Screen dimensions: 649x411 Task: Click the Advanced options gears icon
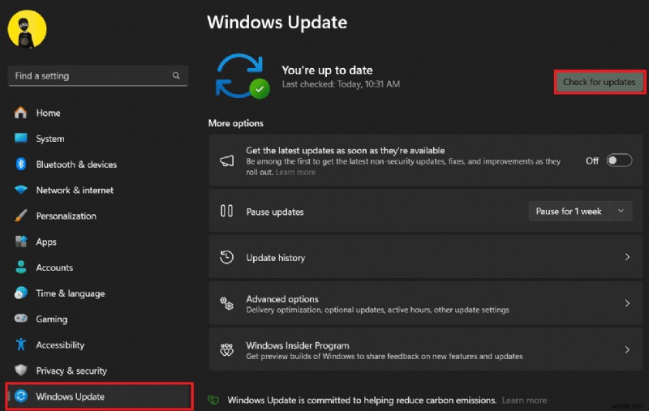click(226, 303)
